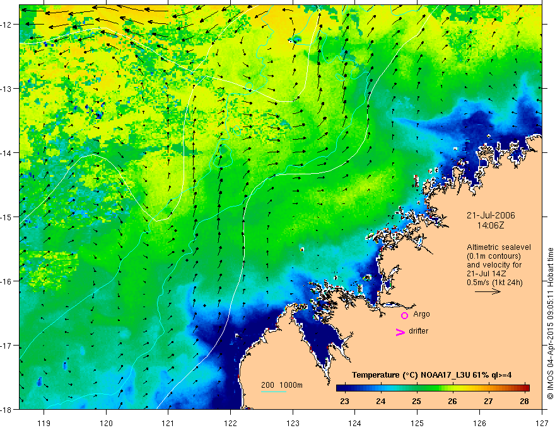
Task: Click the latitude axis label '-12'
Action: pos(7,25)
